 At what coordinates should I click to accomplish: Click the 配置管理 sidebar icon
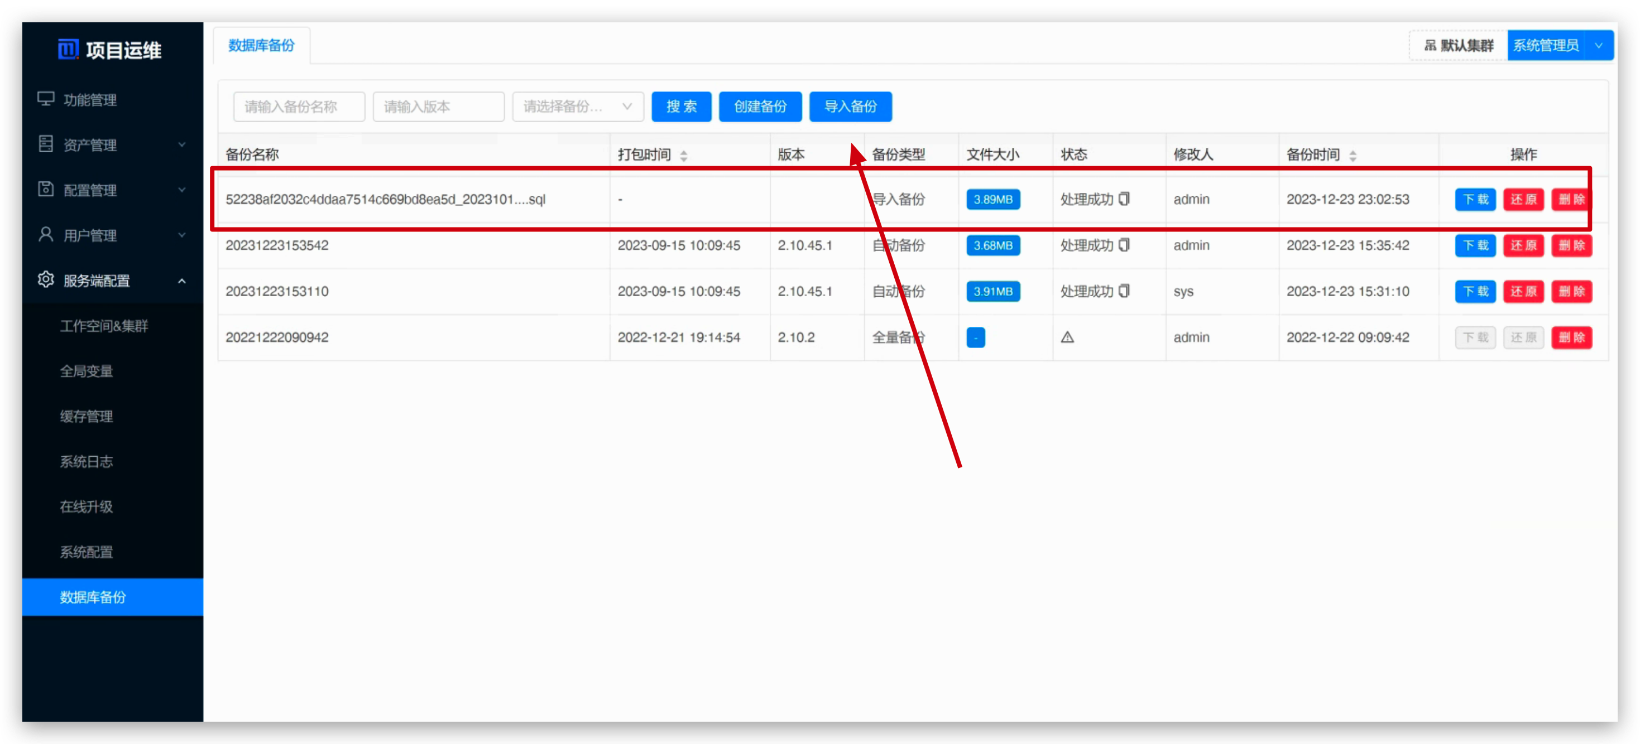(x=45, y=190)
